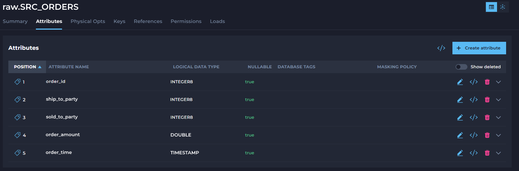
Task: Edit the ship_to_party attribute
Action: point(460,100)
